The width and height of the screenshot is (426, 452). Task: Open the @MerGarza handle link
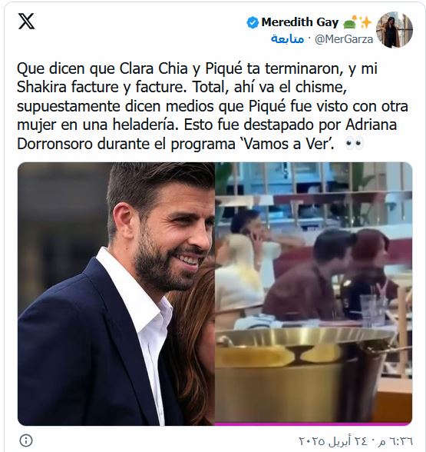point(344,39)
